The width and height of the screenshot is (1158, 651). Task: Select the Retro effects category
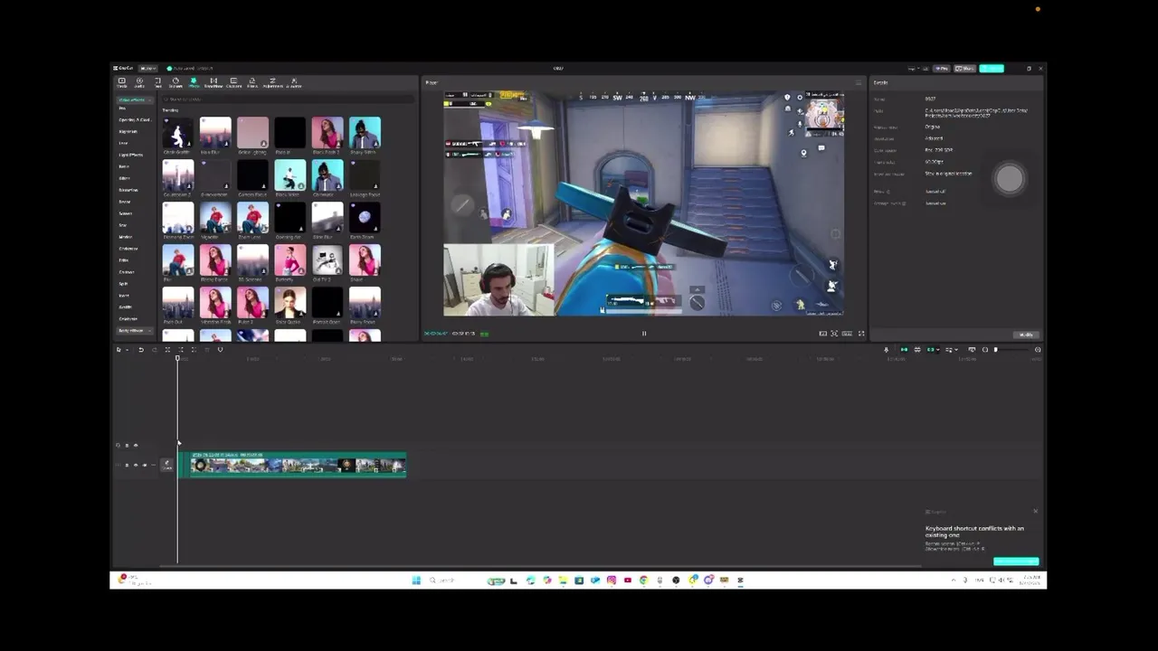click(125, 202)
